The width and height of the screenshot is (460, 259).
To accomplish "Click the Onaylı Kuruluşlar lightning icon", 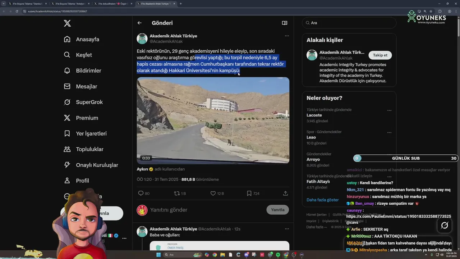I will pos(67,165).
